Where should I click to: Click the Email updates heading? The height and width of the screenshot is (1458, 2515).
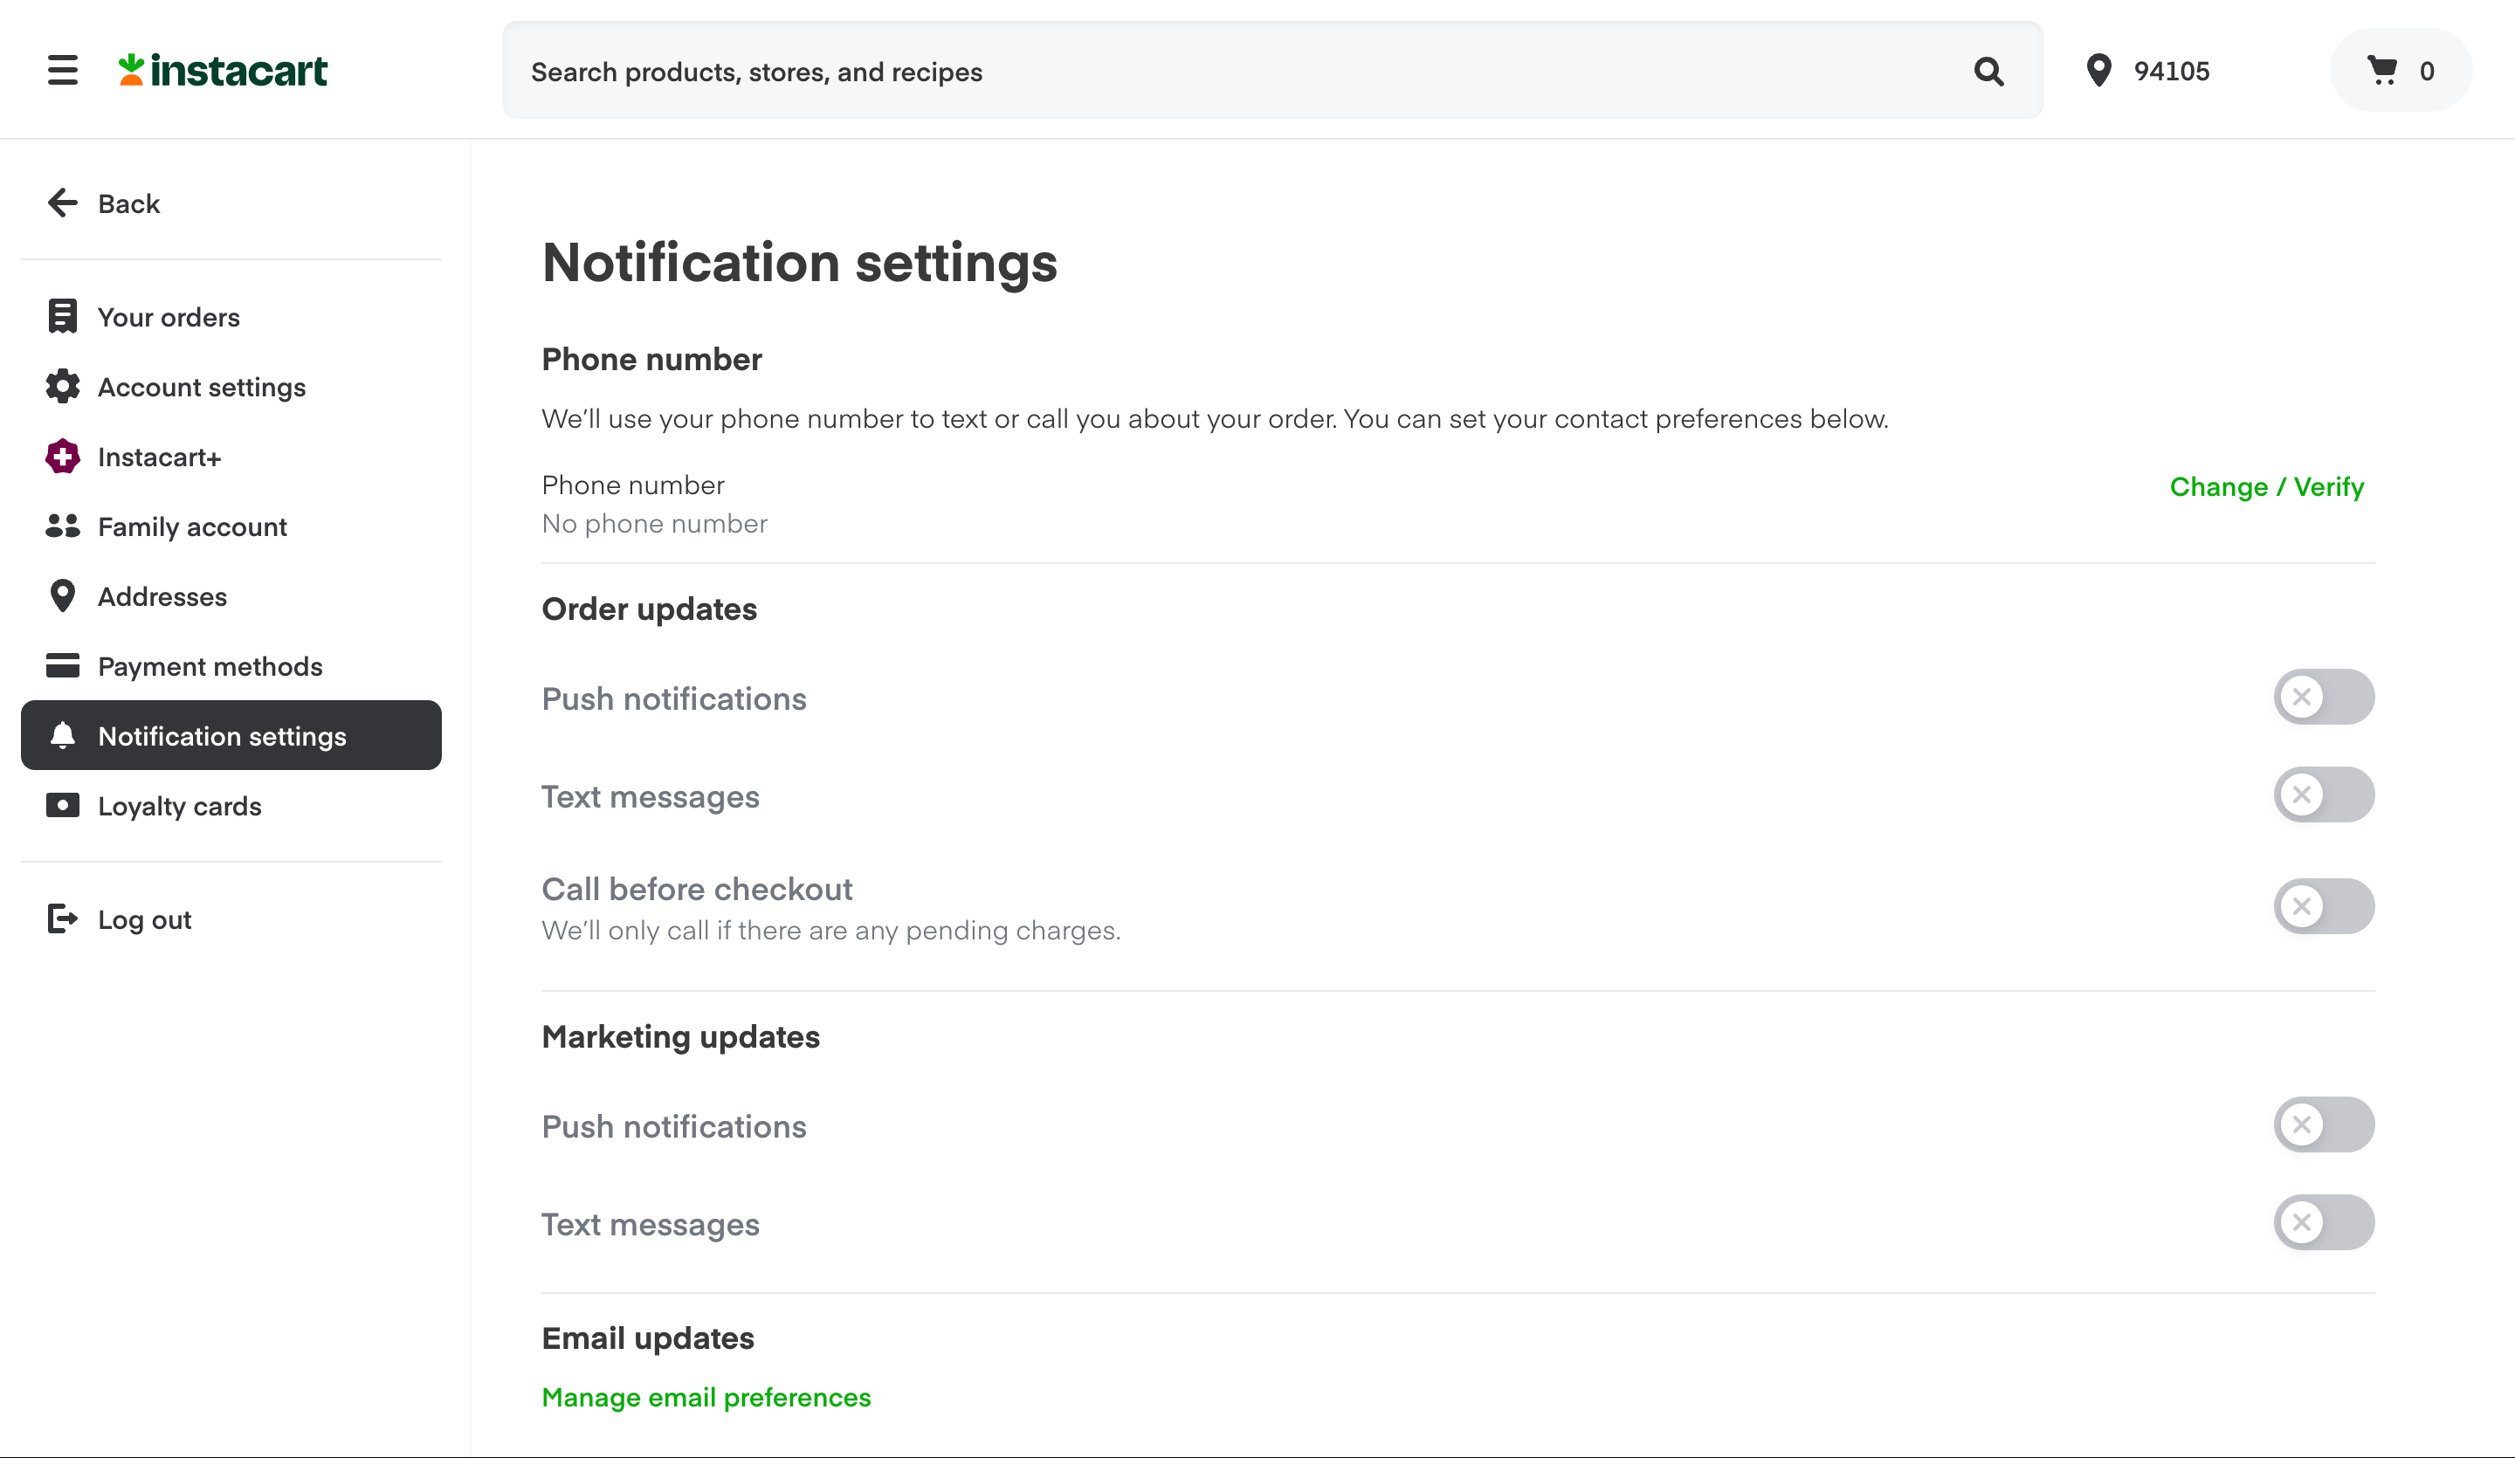coord(648,1338)
